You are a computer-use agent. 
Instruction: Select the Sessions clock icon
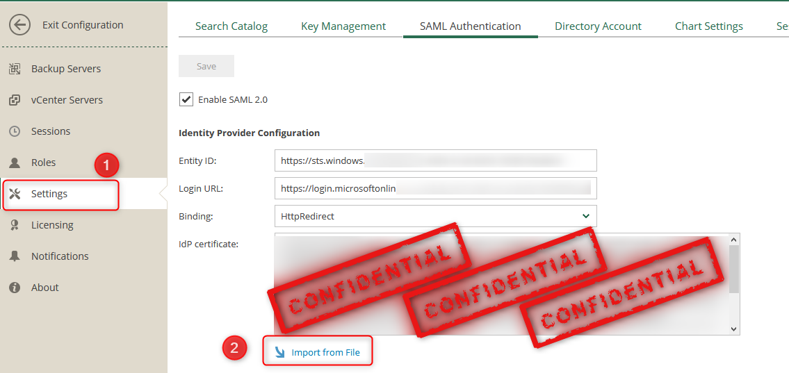coord(15,131)
